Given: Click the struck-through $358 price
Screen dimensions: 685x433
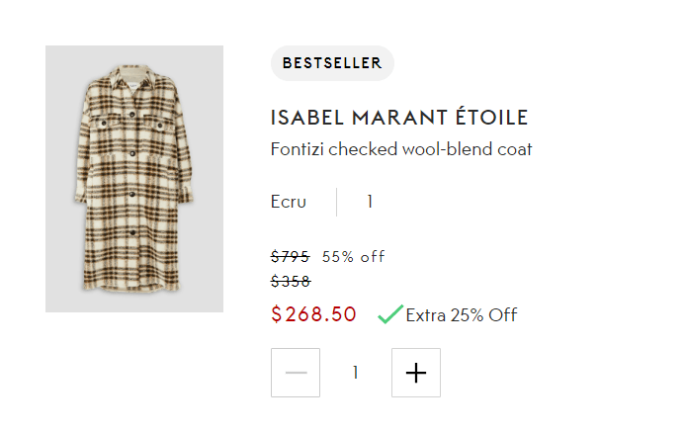Looking at the screenshot, I should [291, 282].
